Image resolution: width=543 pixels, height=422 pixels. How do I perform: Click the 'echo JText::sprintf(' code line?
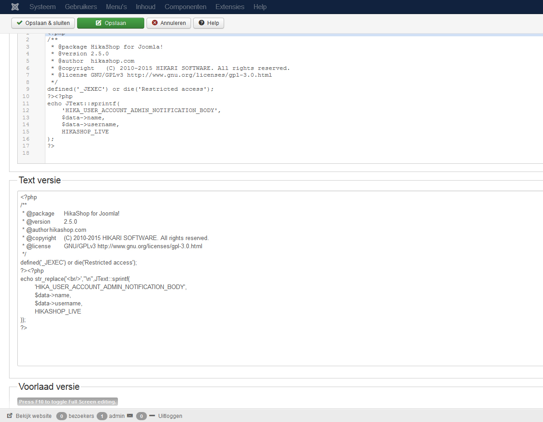[83, 103]
